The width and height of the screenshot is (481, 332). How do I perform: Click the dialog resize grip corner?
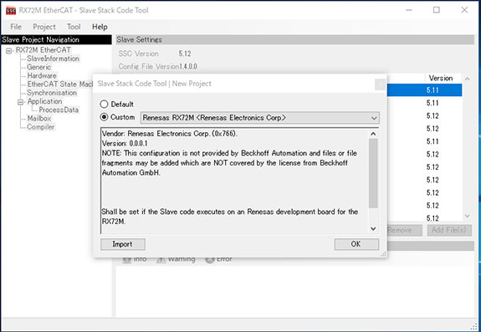click(383, 254)
